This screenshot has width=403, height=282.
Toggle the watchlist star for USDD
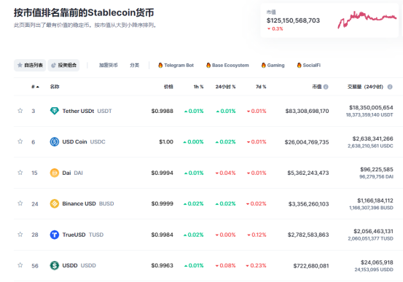pos(20,265)
